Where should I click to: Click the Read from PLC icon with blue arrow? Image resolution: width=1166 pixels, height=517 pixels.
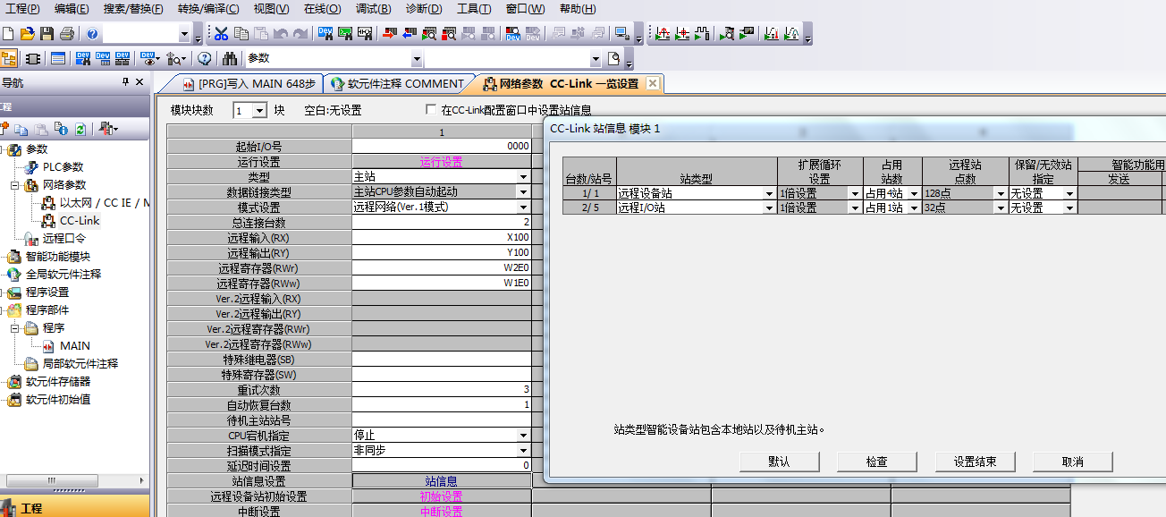click(409, 34)
